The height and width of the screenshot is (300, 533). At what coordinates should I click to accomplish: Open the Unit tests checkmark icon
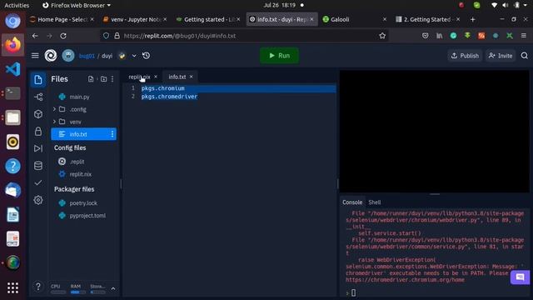[x=38, y=182]
